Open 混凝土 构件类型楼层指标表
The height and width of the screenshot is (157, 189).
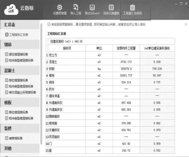point(19,86)
